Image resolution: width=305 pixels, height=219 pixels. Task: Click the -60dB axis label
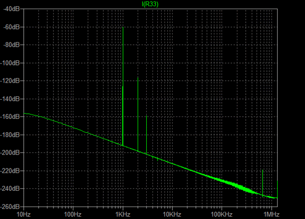(11, 27)
